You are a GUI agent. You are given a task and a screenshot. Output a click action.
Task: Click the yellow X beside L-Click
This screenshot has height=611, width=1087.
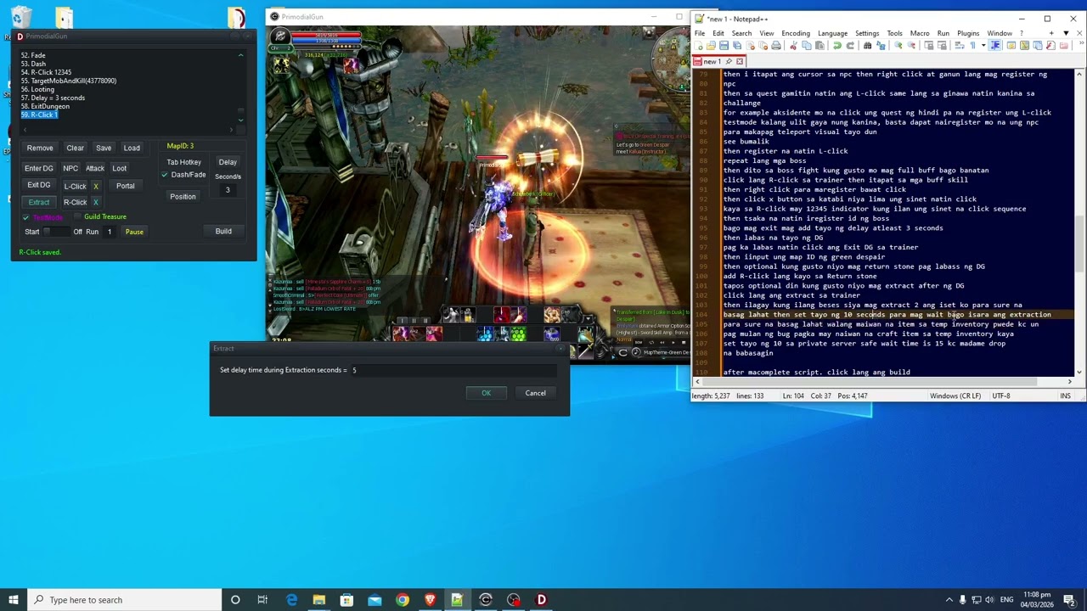click(95, 186)
